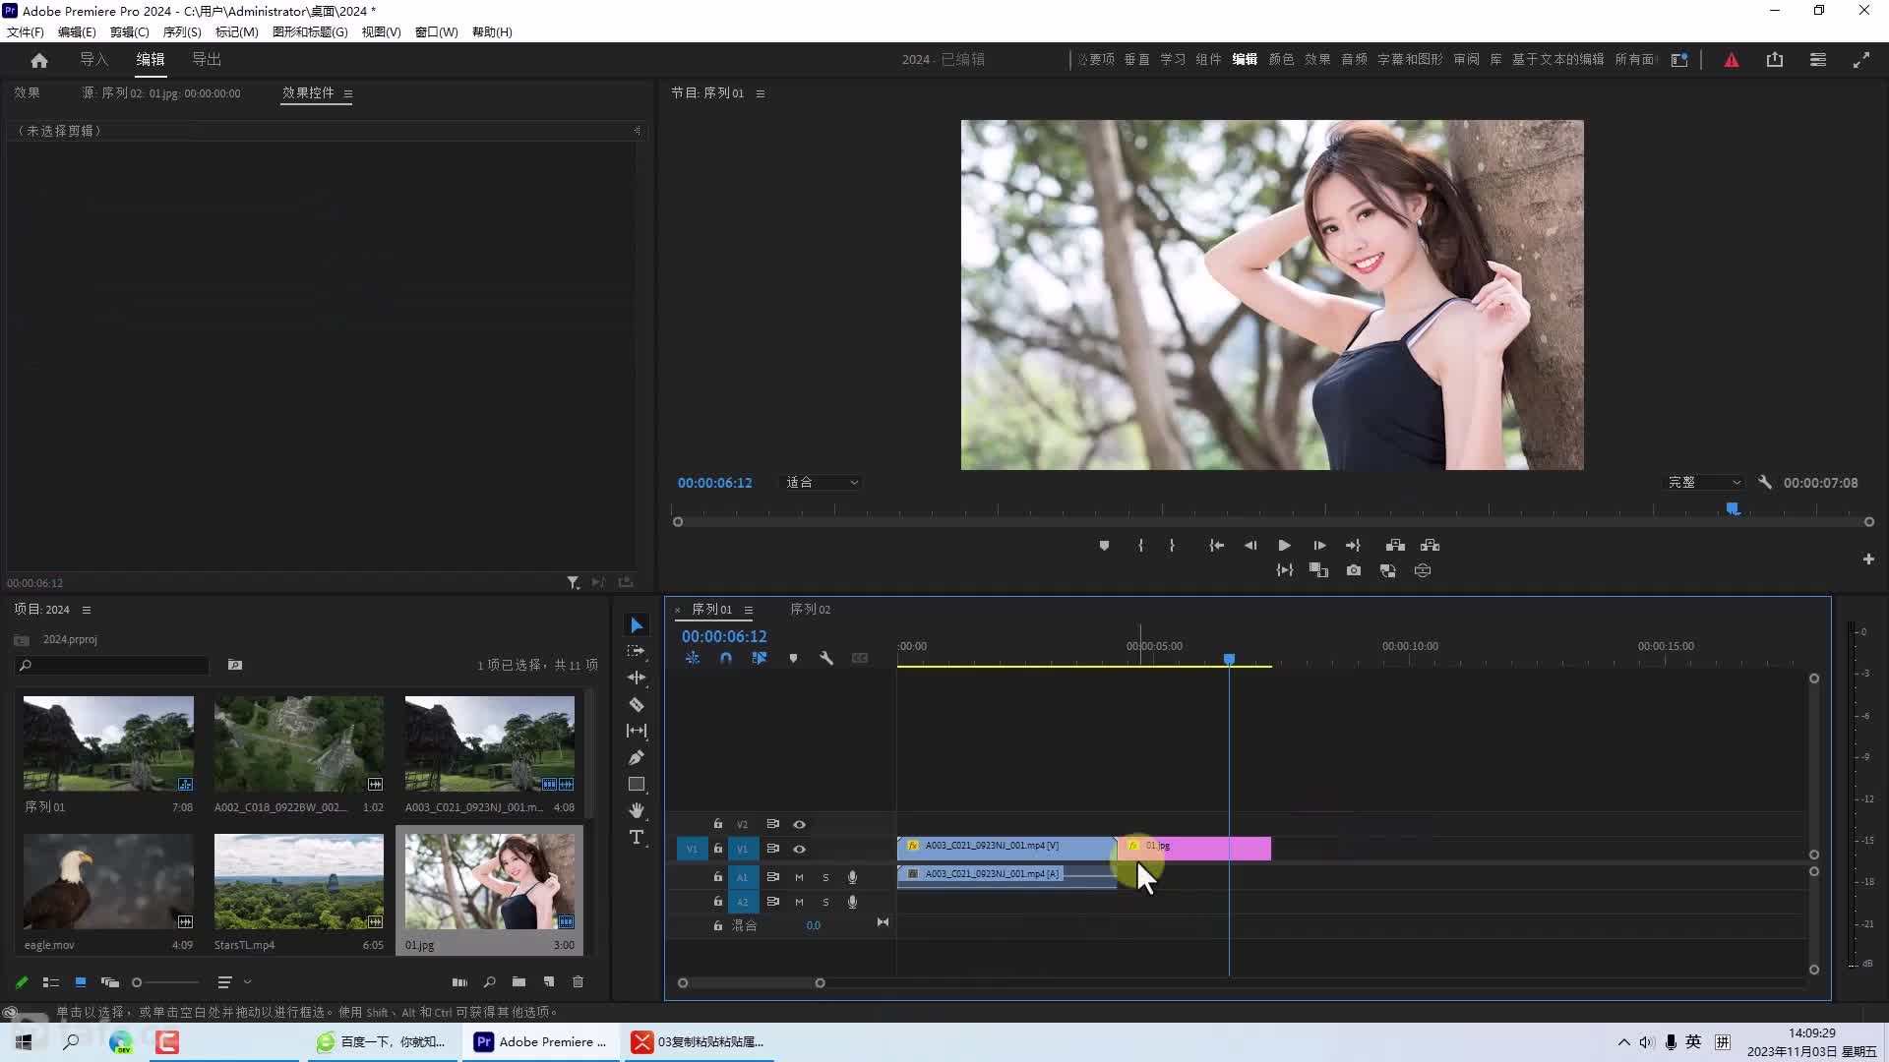This screenshot has width=1889, height=1062.
Task: Open 项目 2024 panel menu
Action: tap(87, 610)
